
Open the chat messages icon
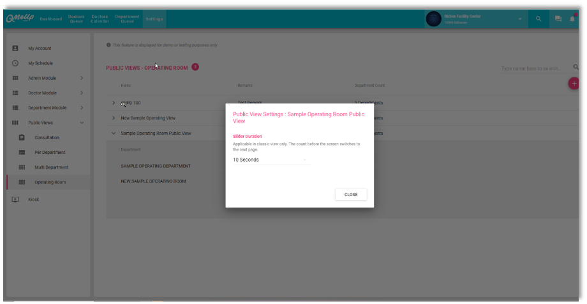[x=558, y=19]
